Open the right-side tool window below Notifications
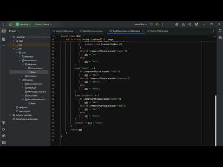Image resolution: width=223 pixels, height=167 pixels. 220,38
